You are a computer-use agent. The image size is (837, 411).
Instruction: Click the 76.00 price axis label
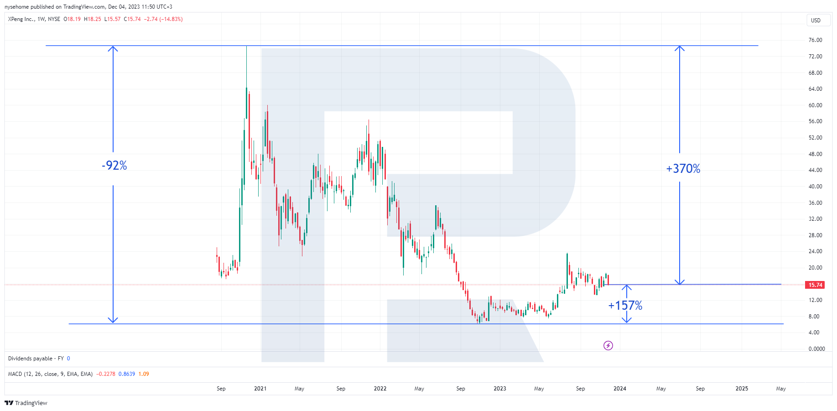[815, 40]
